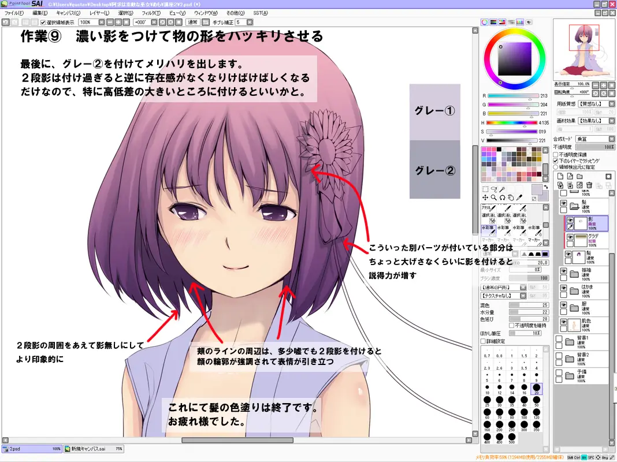The width and height of the screenshot is (617, 462).
Task: Select the rectangular selection tool
Action: click(x=485, y=189)
